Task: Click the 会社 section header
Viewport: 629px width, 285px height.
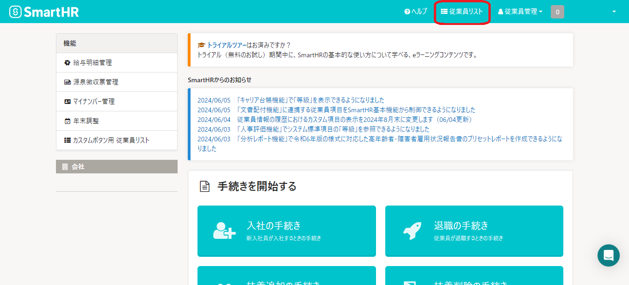Action: pos(117,167)
